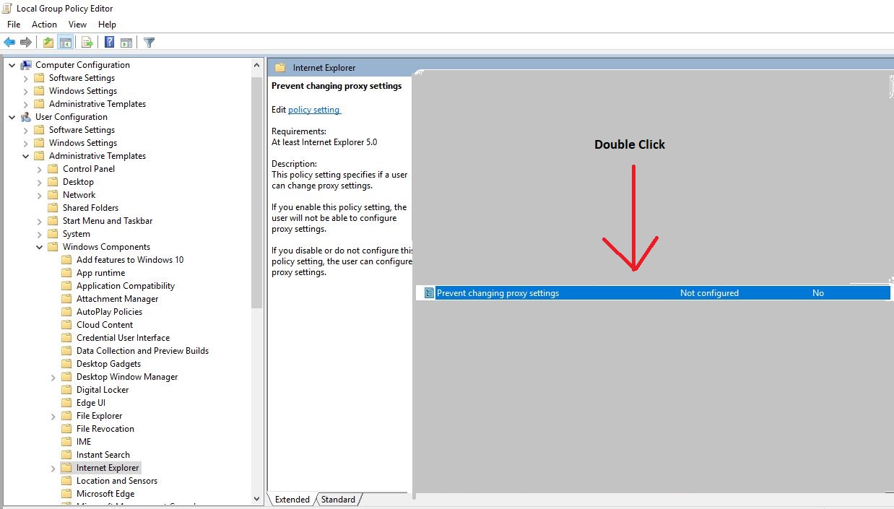Image resolution: width=894 pixels, height=509 pixels.
Task: Click the Filter icon in the toolbar
Action: click(x=149, y=42)
